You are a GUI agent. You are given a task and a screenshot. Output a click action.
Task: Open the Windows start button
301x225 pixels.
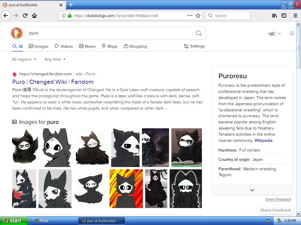14,221
